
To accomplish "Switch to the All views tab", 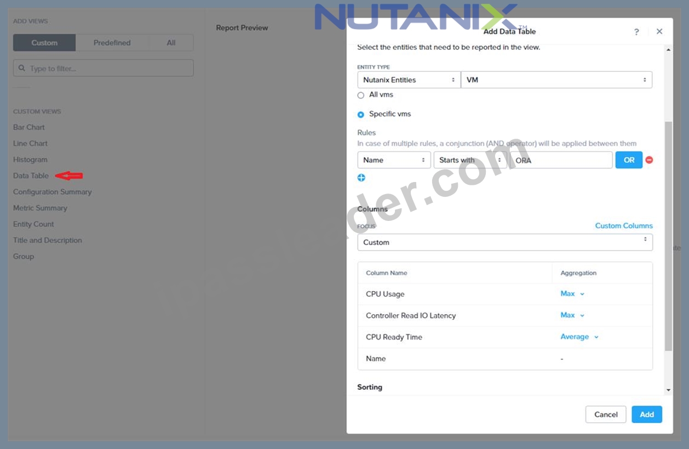I will [171, 43].
